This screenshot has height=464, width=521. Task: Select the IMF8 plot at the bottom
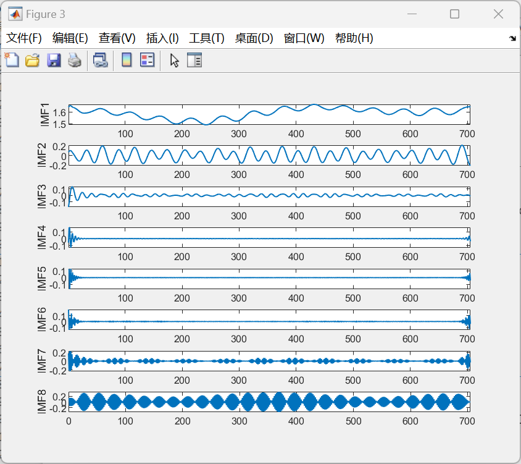269,402
